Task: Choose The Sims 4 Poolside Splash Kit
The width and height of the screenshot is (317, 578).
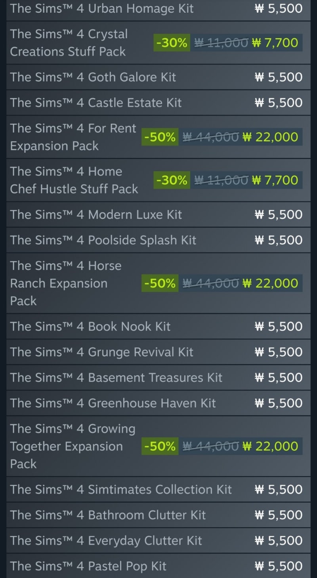Action: (x=158, y=240)
